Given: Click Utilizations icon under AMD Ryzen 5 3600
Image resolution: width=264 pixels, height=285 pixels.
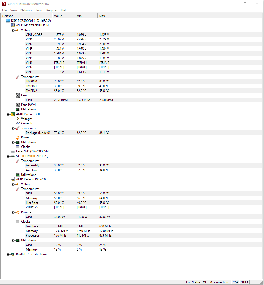Looking at the screenshot, I should tap(18, 142).
